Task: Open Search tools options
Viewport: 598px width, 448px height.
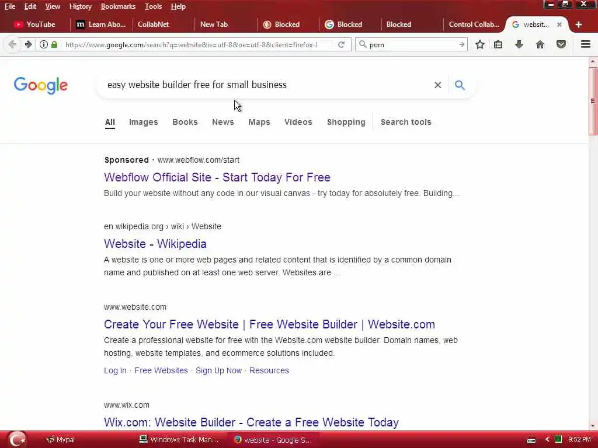Action: (406, 122)
